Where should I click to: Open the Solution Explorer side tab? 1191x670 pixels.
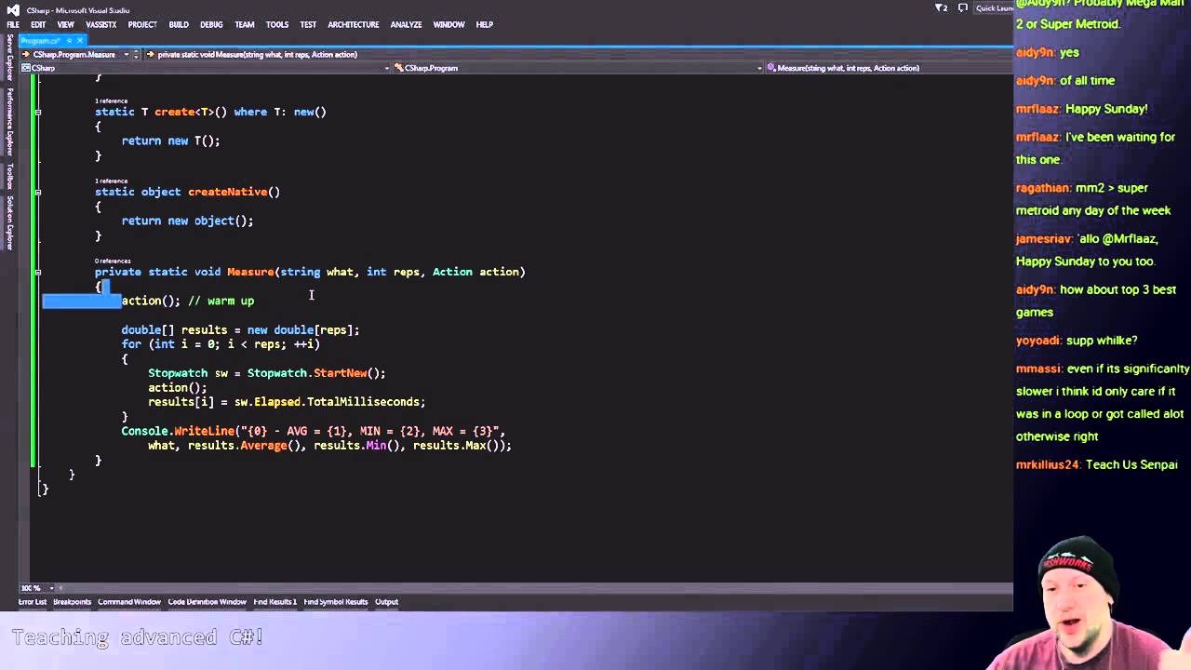pyautogui.click(x=9, y=222)
